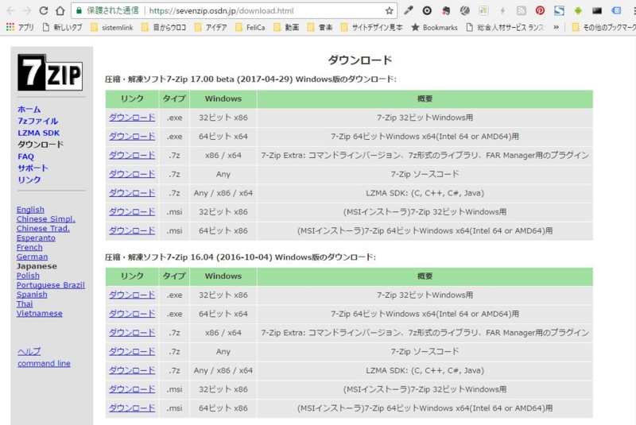Open the sistemlink bookmark folder

pos(112,27)
